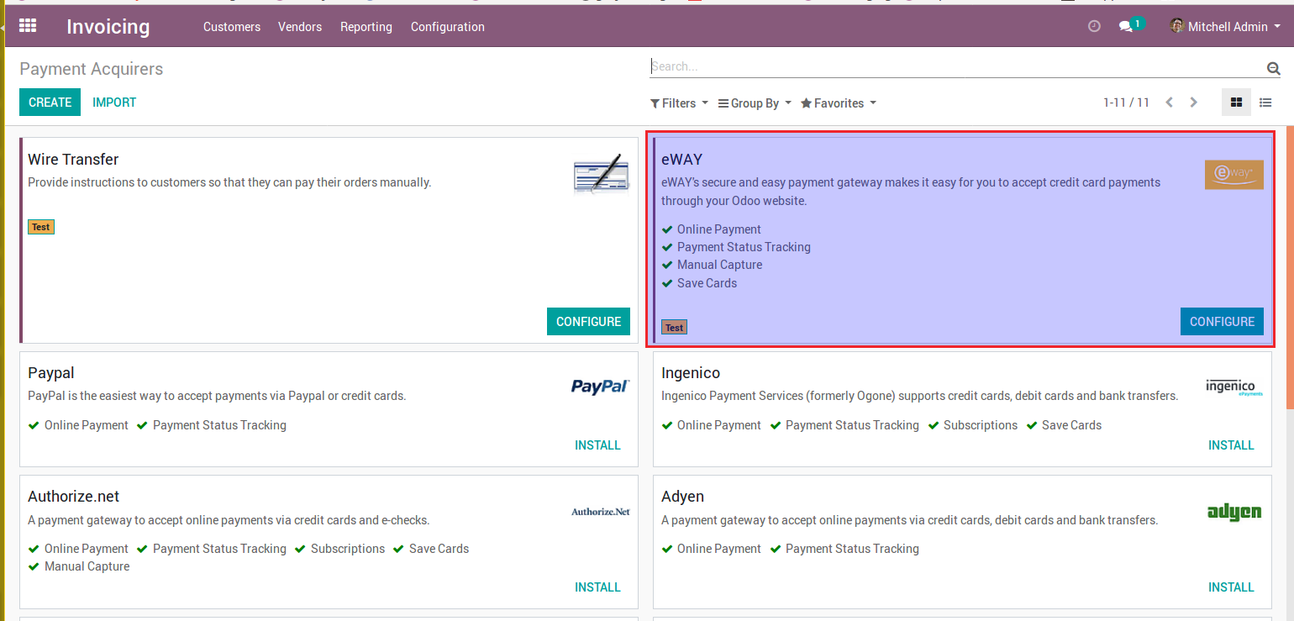Click the eWAY logo image
The image size is (1294, 621).
[1234, 174]
